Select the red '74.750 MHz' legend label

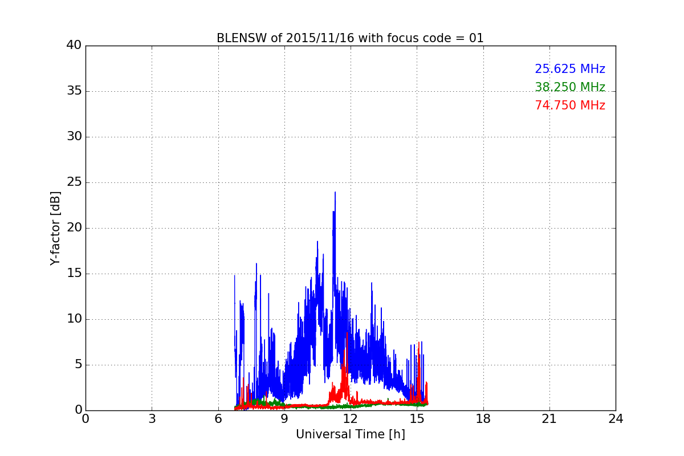tap(570, 105)
